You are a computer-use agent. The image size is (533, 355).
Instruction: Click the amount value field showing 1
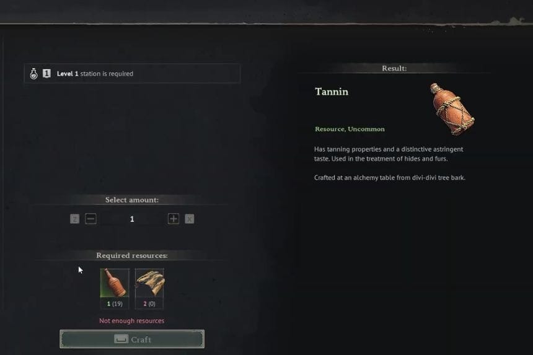click(x=132, y=219)
